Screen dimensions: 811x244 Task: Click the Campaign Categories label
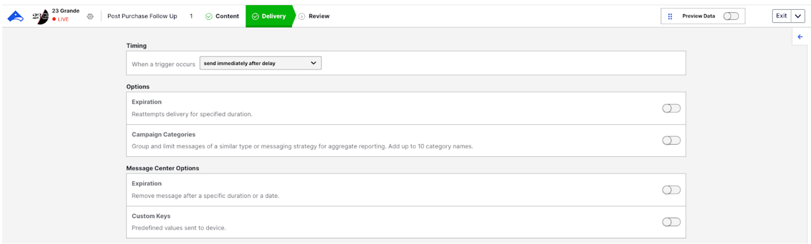click(x=163, y=135)
